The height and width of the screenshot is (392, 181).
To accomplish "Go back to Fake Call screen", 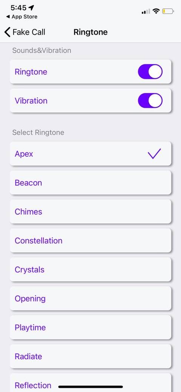I will [x=25, y=32].
